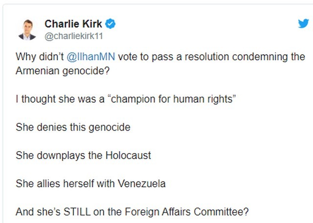The width and height of the screenshot is (313, 223).
Task: Click the blue verified checkmark badge
Action: 111,24
